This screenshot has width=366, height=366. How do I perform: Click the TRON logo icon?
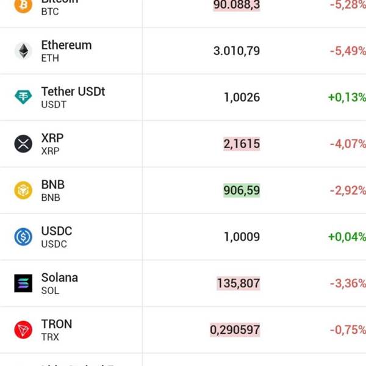23,330
